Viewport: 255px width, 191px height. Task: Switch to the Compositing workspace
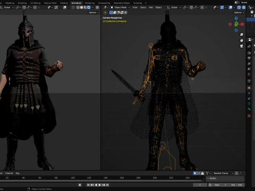tap(104, 3)
